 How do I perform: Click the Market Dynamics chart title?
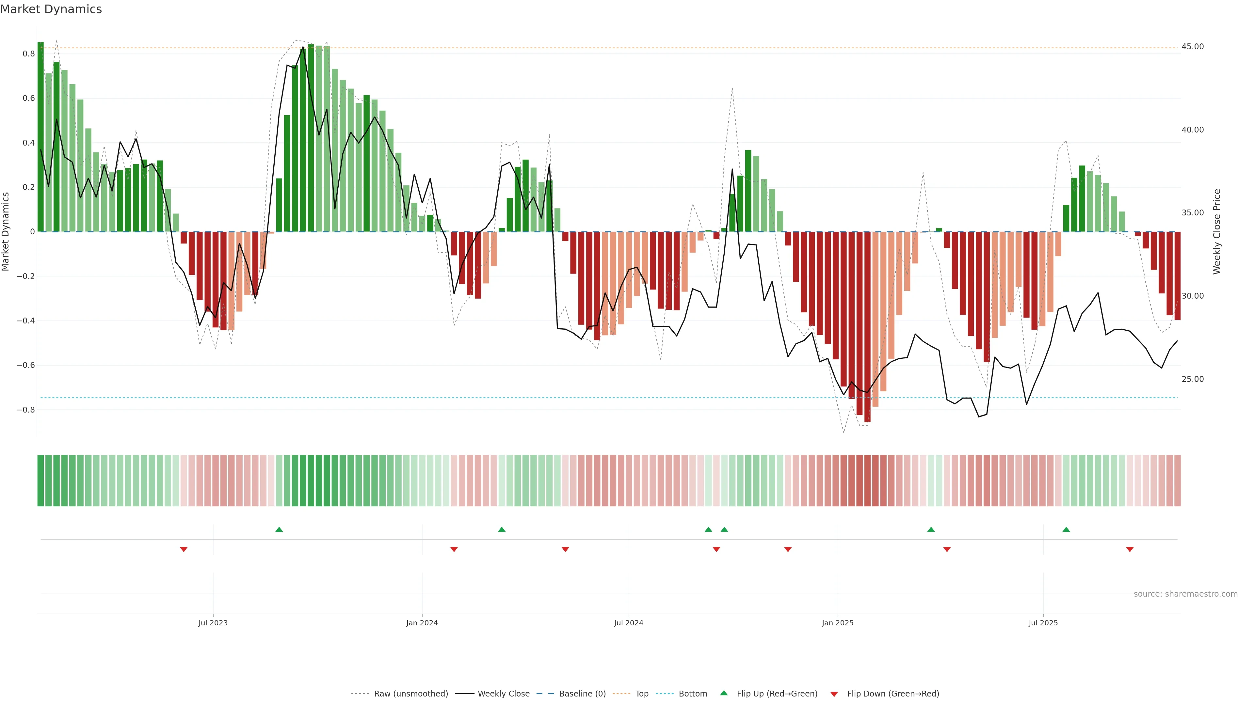click(51, 9)
